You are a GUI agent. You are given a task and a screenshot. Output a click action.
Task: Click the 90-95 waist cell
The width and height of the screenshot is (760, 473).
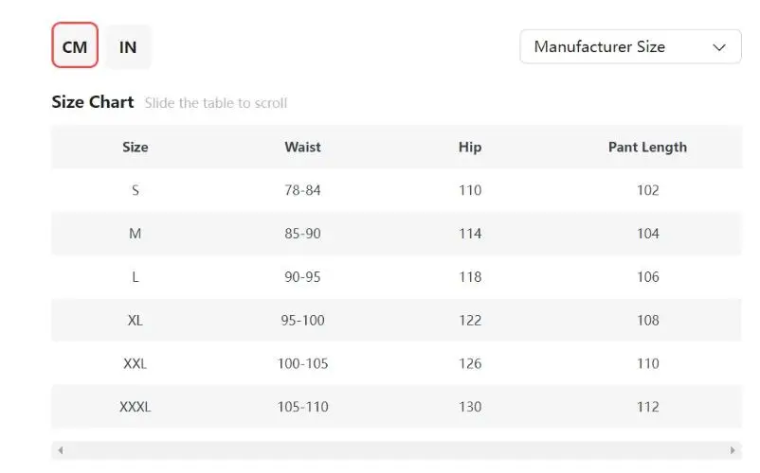[302, 277]
